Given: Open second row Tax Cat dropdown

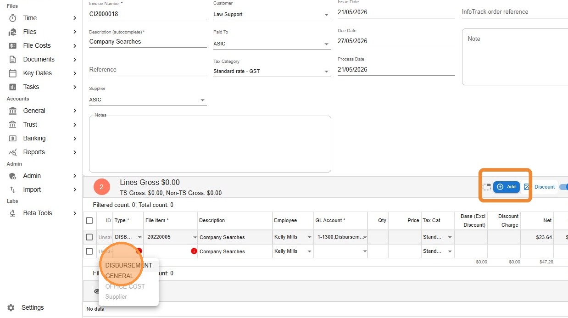Looking at the screenshot, I should click(x=437, y=251).
